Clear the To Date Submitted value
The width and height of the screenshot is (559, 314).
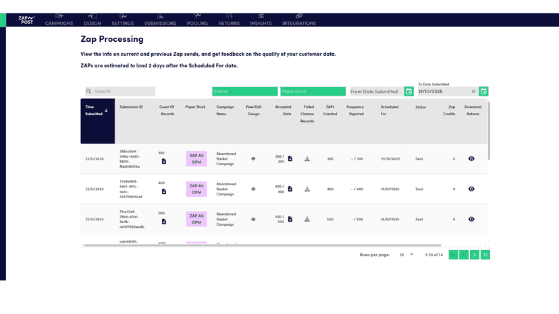click(473, 92)
